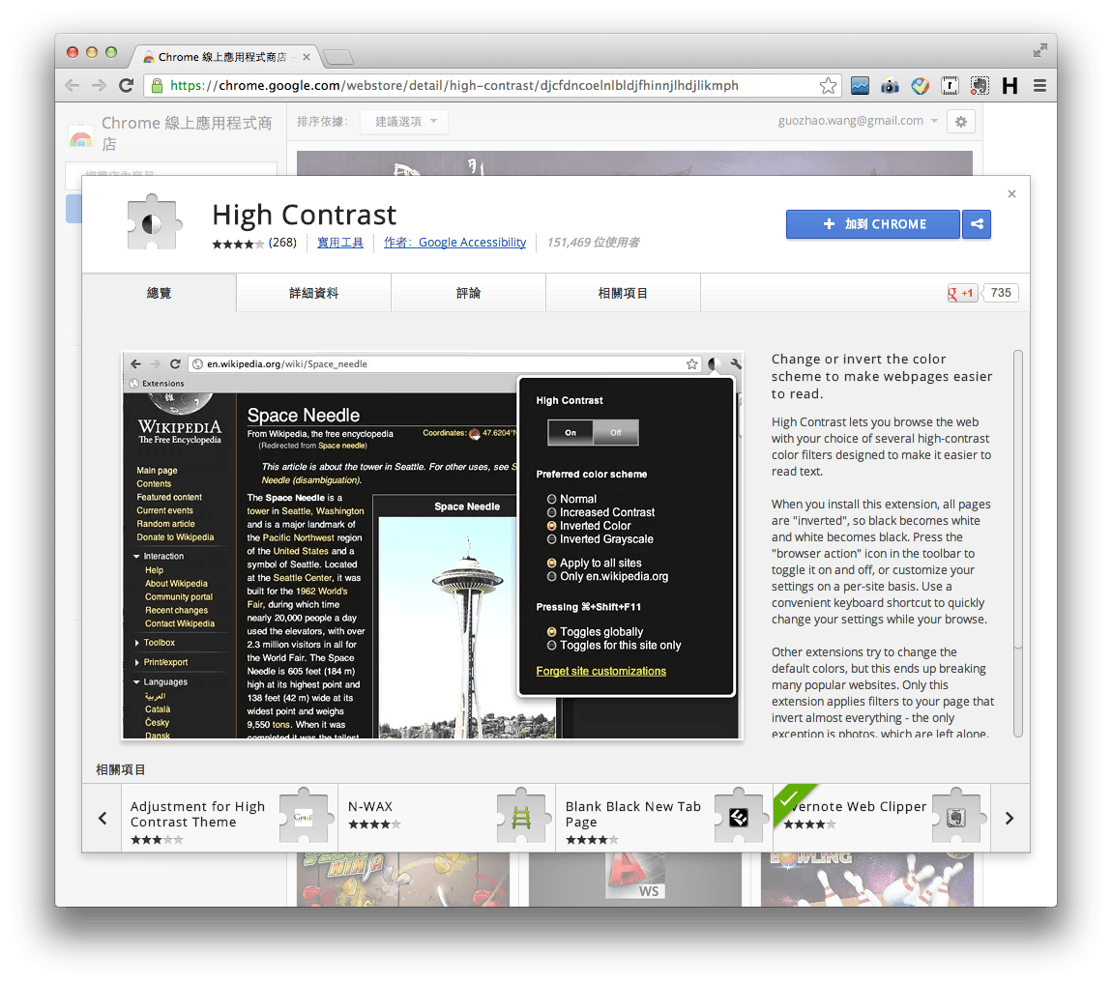Switch the High Contrast toggle to Off

coord(617,432)
